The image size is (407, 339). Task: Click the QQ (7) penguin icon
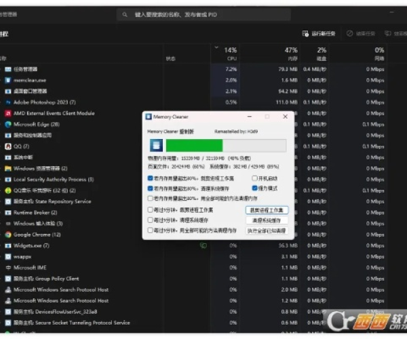pos(8,146)
